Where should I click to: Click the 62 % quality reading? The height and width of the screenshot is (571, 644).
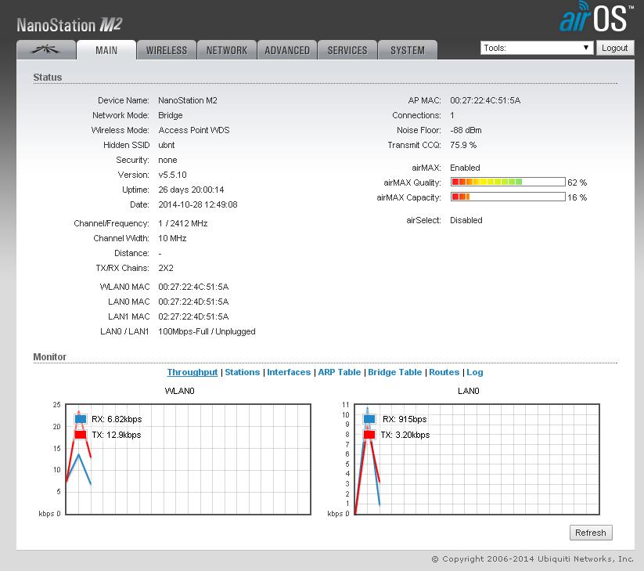(577, 183)
